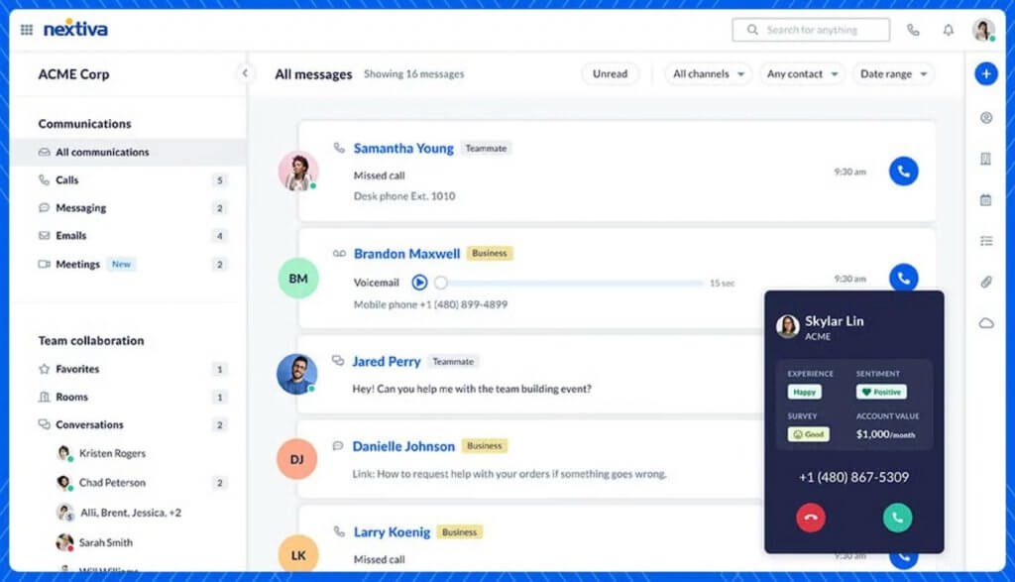Open the tasks list icon on right sidebar
The width and height of the screenshot is (1015, 582).
pos(986,239)
